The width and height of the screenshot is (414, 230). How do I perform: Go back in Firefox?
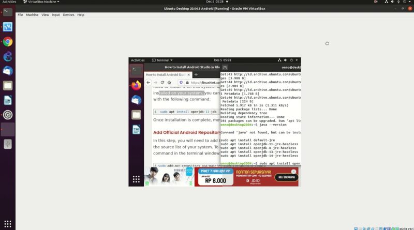tap(149, 83)
